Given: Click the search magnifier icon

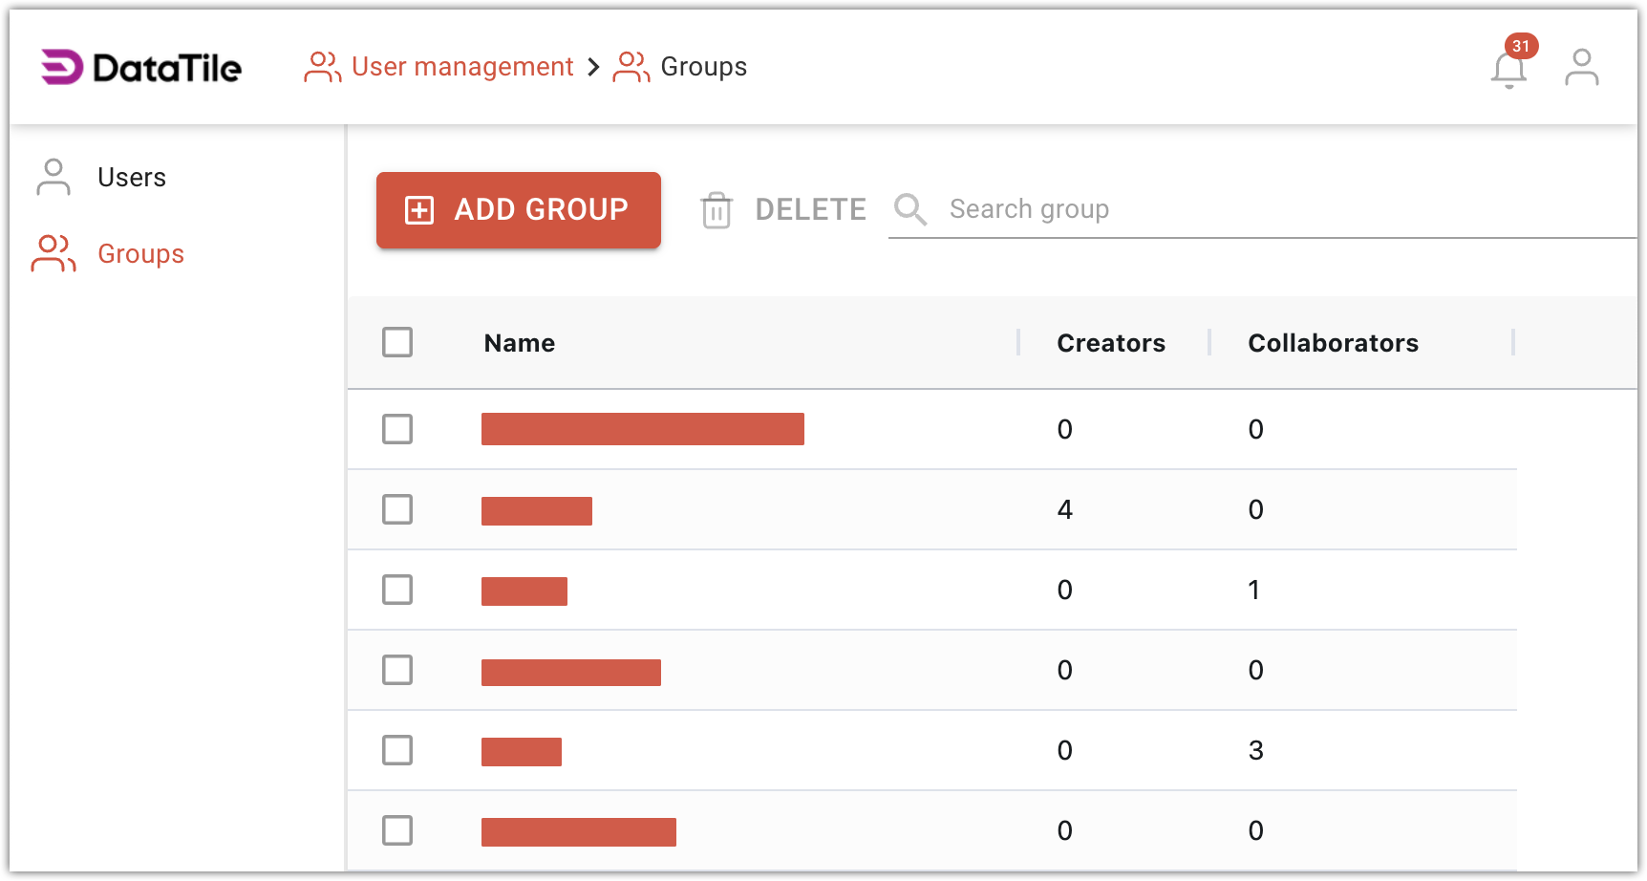Looking at the screenshot, I should (x=910, y=209).
